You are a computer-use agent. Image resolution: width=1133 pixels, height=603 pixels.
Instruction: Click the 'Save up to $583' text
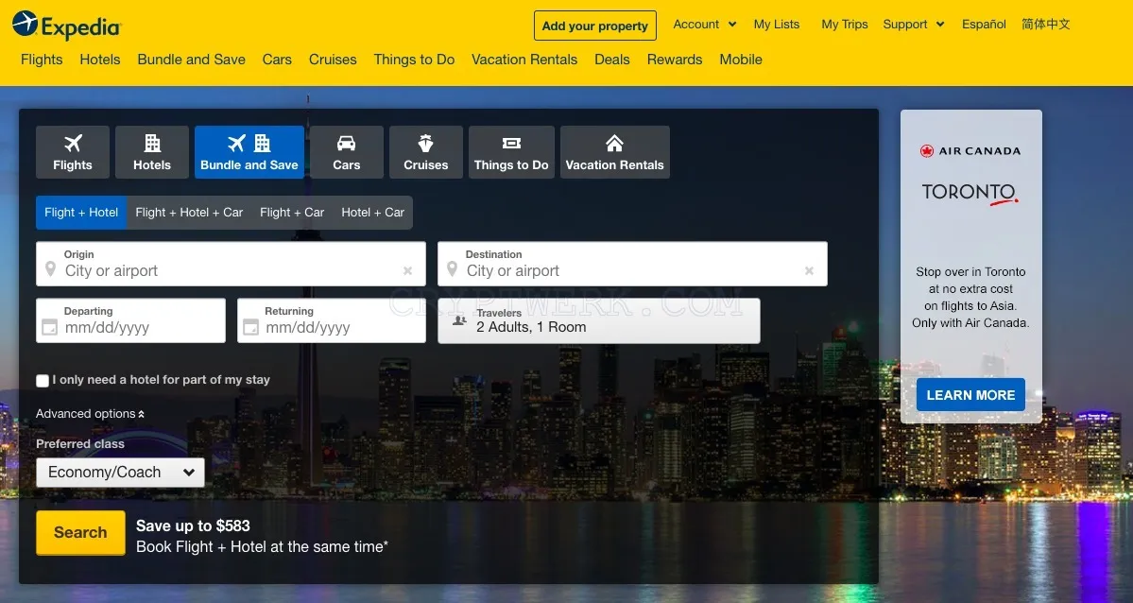coord(193,525)
